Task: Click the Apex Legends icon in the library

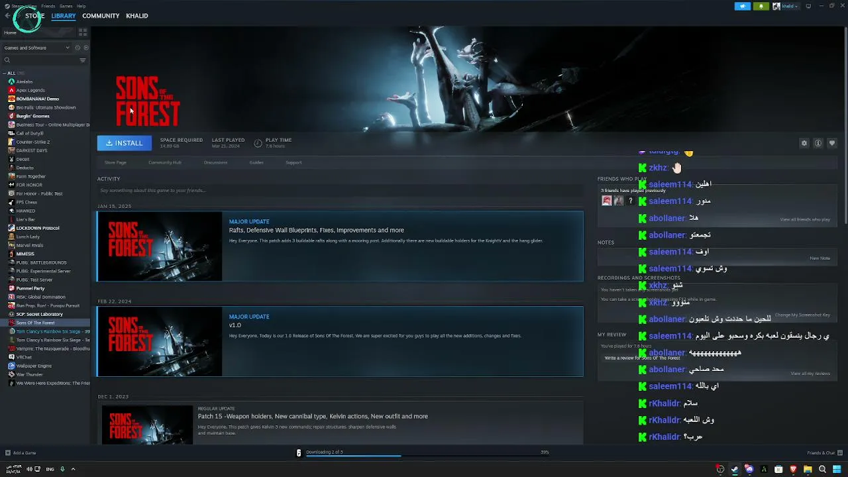Action: (11, 90)
